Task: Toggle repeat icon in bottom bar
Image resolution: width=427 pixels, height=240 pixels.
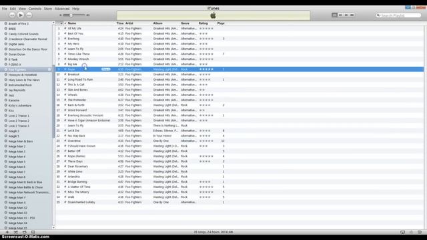Action: coord(25,232)
